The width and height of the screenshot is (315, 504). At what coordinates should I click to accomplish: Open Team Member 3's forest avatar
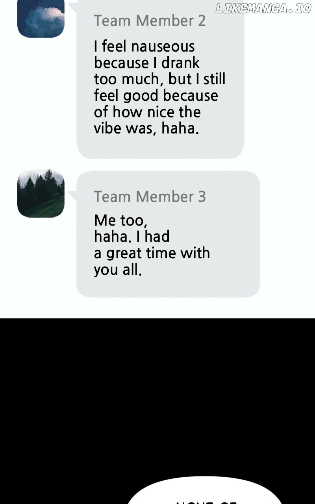coord(41,193)
